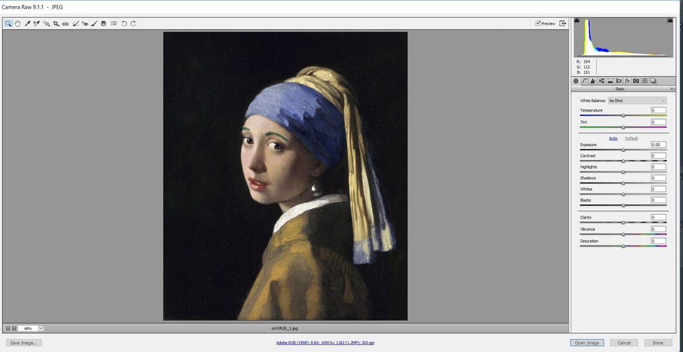This screenshot has width=683, height=352.
Task: Toggle shadow clipping warning in histogram
Action: click(577, 21)
